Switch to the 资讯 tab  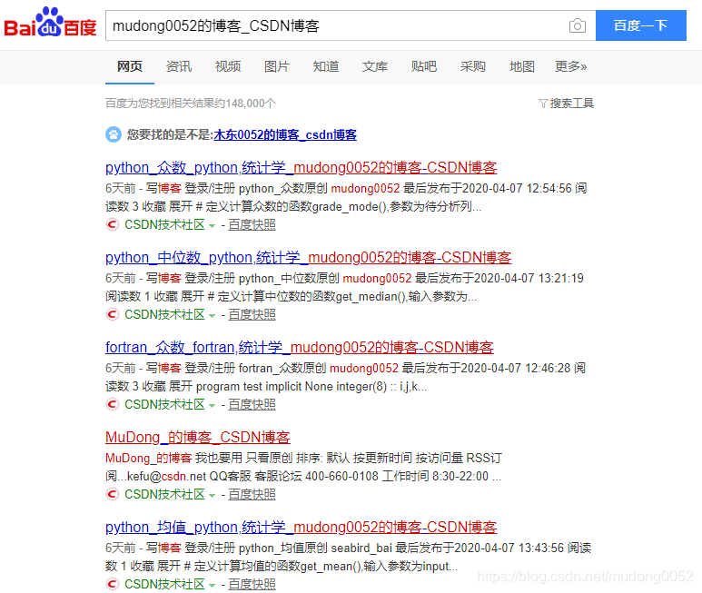point(179,66)
